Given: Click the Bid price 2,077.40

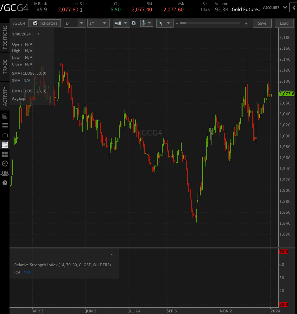Looking at the screenshot, I should coord(142,9).
